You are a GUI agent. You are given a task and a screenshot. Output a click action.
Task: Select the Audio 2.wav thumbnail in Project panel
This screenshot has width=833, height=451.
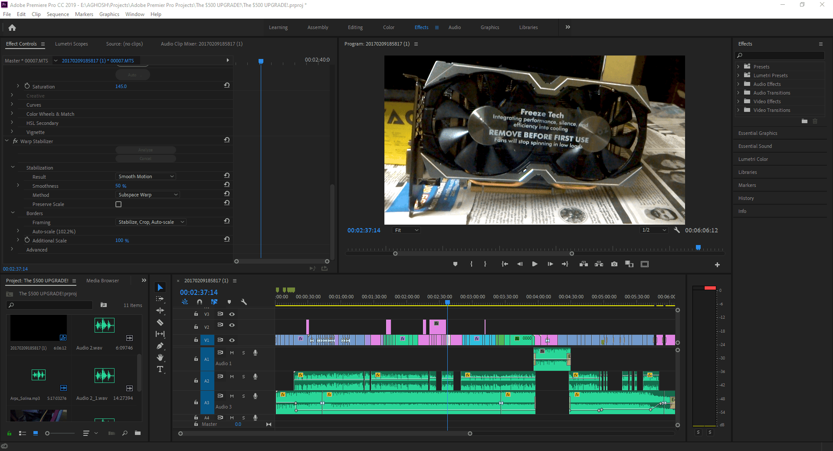pyautogui.click(x=104, y=326)
